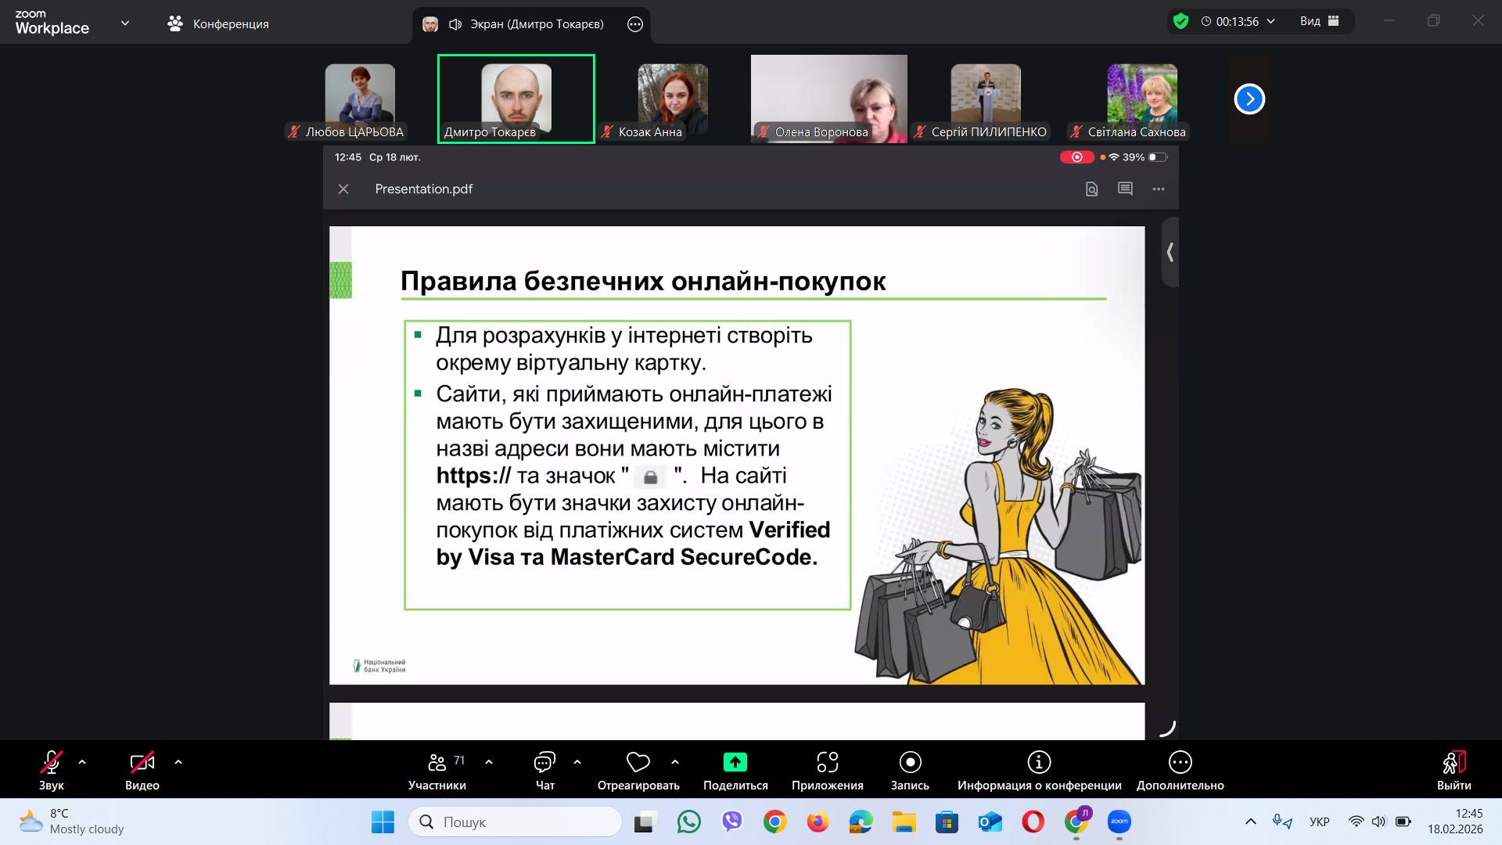1502x845 pixels.
Task: Show next participants with the blue arrow
Action: click(x=1249, y=99)
